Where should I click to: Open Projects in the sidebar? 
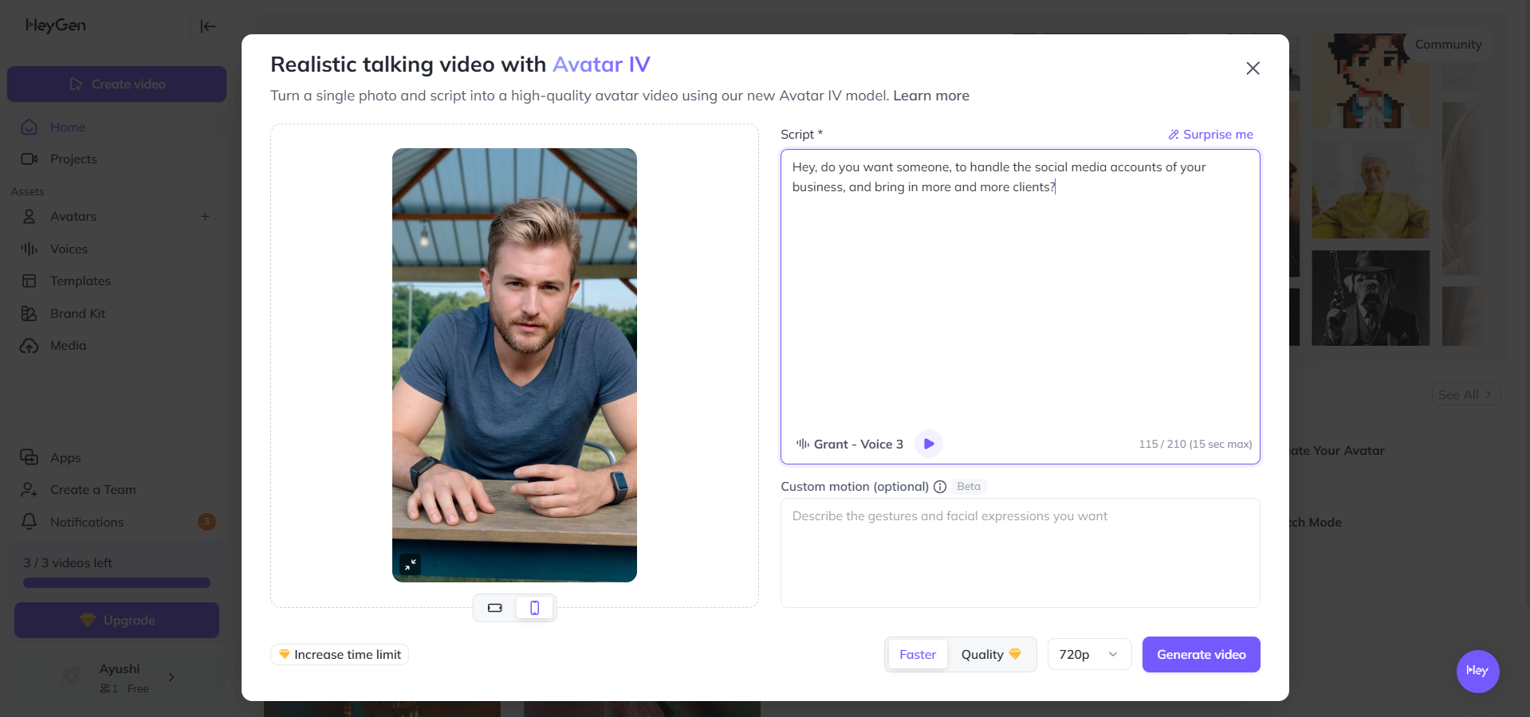pos(116,159)
